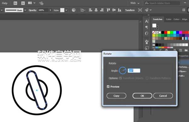Screen dimensions: 189x122
Task: Open the graphic Style dropdown arrow
Action: 66,10
